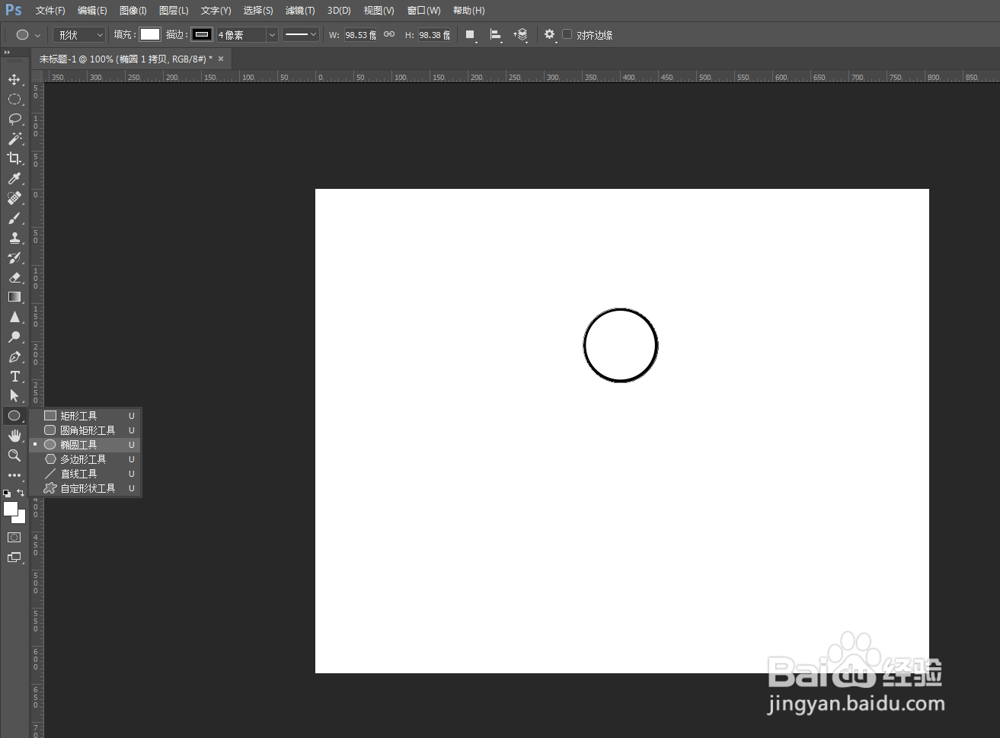Select the Horizontal Type tool

pyautogui.click(x=14, y=376)
